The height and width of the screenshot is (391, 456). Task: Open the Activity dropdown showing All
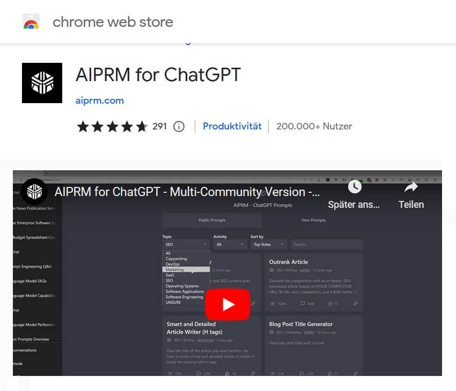(x=230, y=244)
